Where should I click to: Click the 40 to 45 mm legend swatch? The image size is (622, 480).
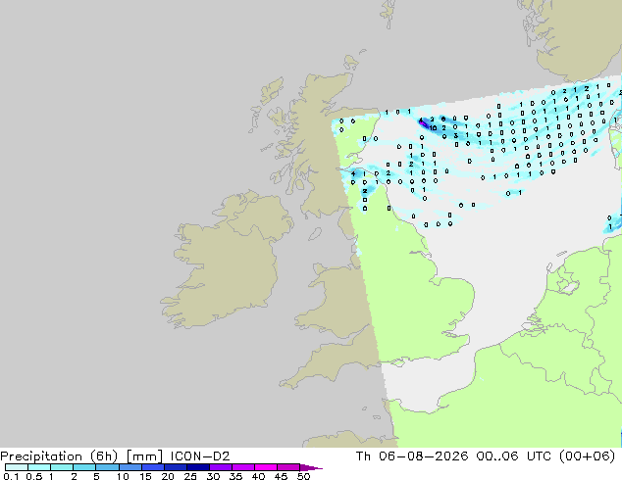(x=266, y=467)
